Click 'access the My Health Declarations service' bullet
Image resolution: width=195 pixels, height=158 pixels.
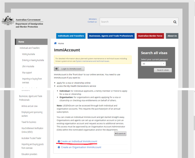[x=76, y=86]
